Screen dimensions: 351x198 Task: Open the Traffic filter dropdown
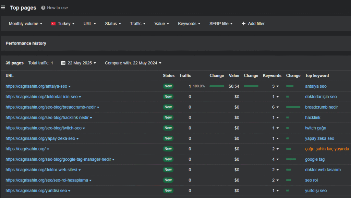click(x=138, y=24)
